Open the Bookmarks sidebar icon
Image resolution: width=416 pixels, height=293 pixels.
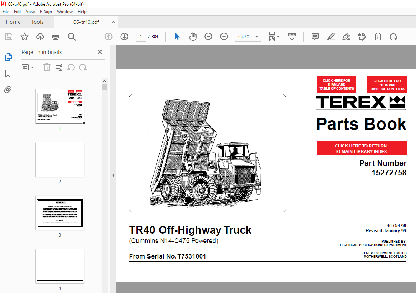click(8, 74)
